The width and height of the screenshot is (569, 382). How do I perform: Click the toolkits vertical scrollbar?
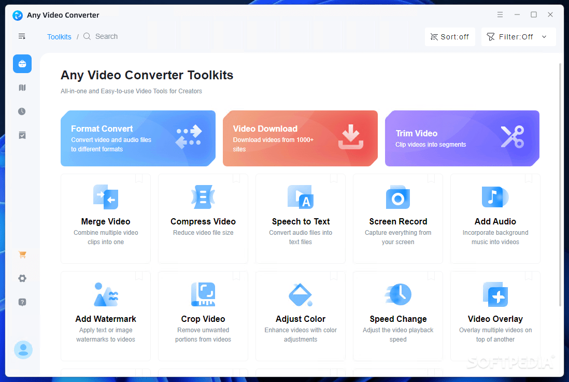click(560, 185)
